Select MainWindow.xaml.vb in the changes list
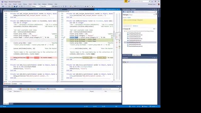This screenshot has width=201, height=113. click(140, 42)
